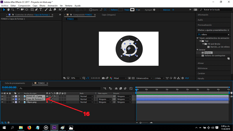Pick the Type text tool
The width and height of the screenshot is (233, 131).
[40, 10]
